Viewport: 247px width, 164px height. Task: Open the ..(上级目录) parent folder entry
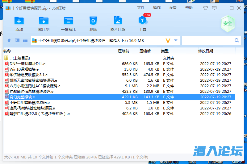click(x=19, y=58)
